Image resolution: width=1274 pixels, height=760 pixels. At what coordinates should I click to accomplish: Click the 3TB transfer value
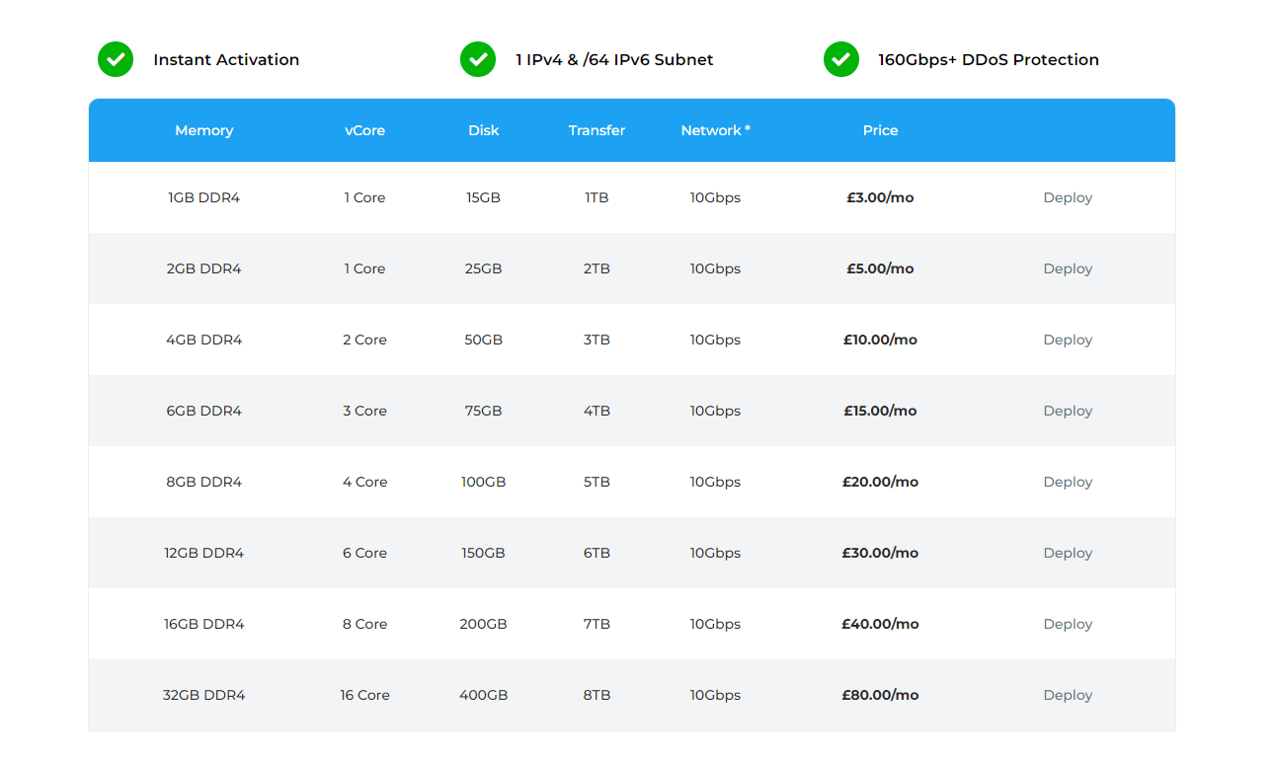pos(597,340)
